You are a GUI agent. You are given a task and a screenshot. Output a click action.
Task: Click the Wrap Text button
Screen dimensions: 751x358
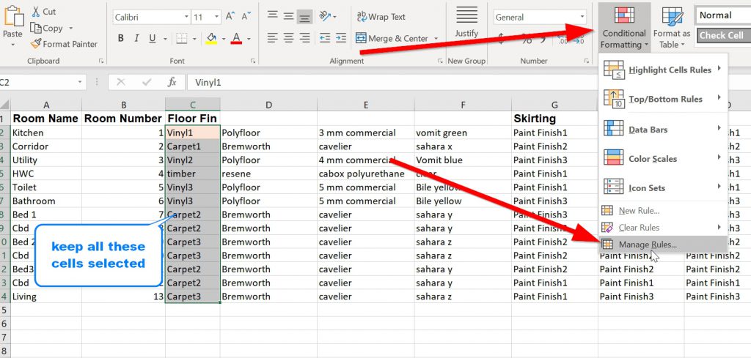click(x=381, y=17)
